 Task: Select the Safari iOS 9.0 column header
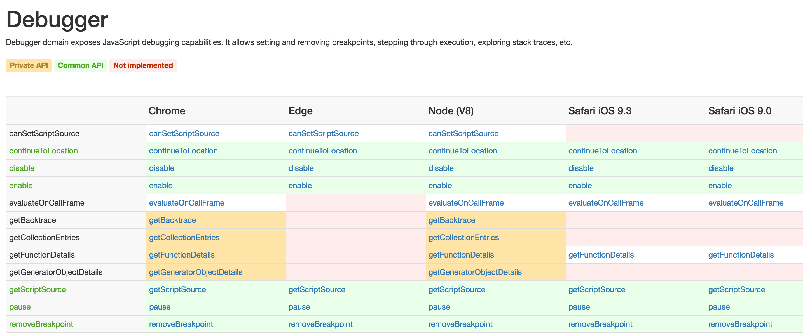tap(740, 111)
